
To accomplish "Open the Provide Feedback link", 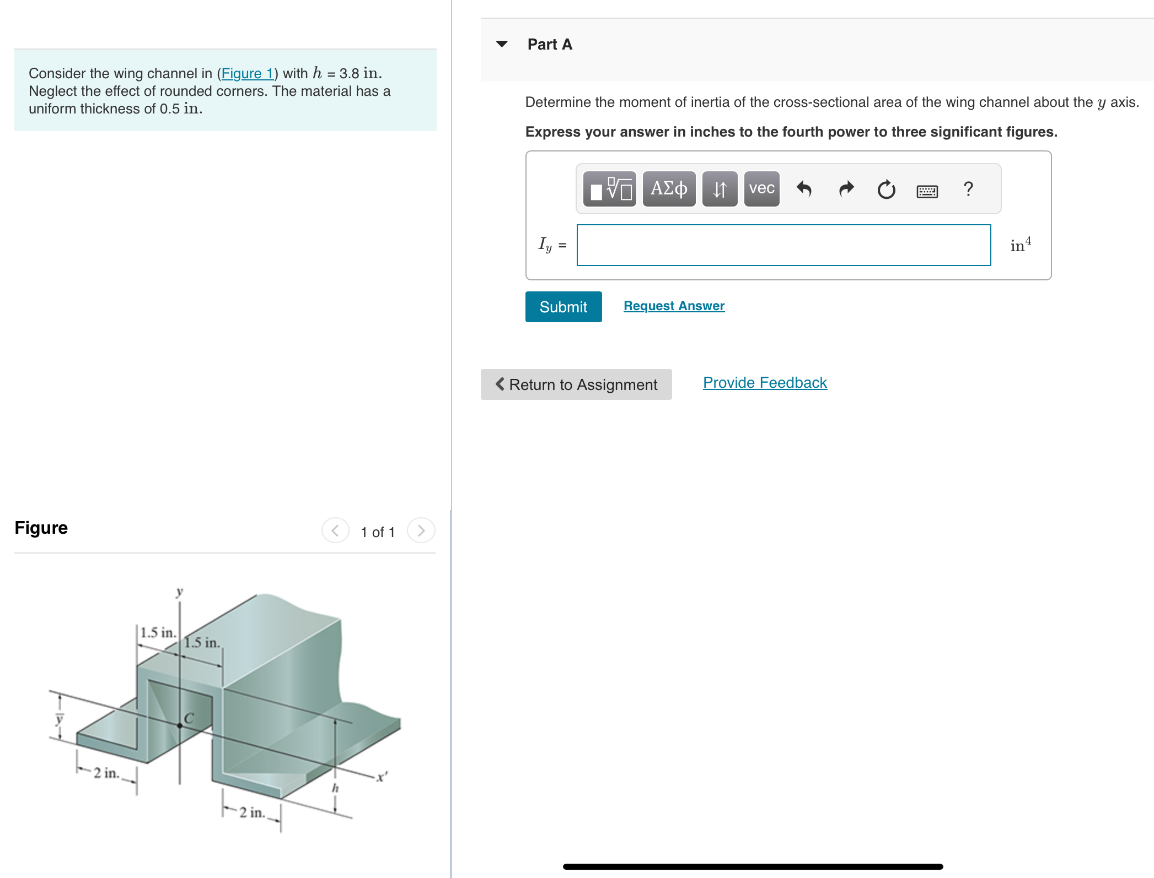I will tap(764, 382).
